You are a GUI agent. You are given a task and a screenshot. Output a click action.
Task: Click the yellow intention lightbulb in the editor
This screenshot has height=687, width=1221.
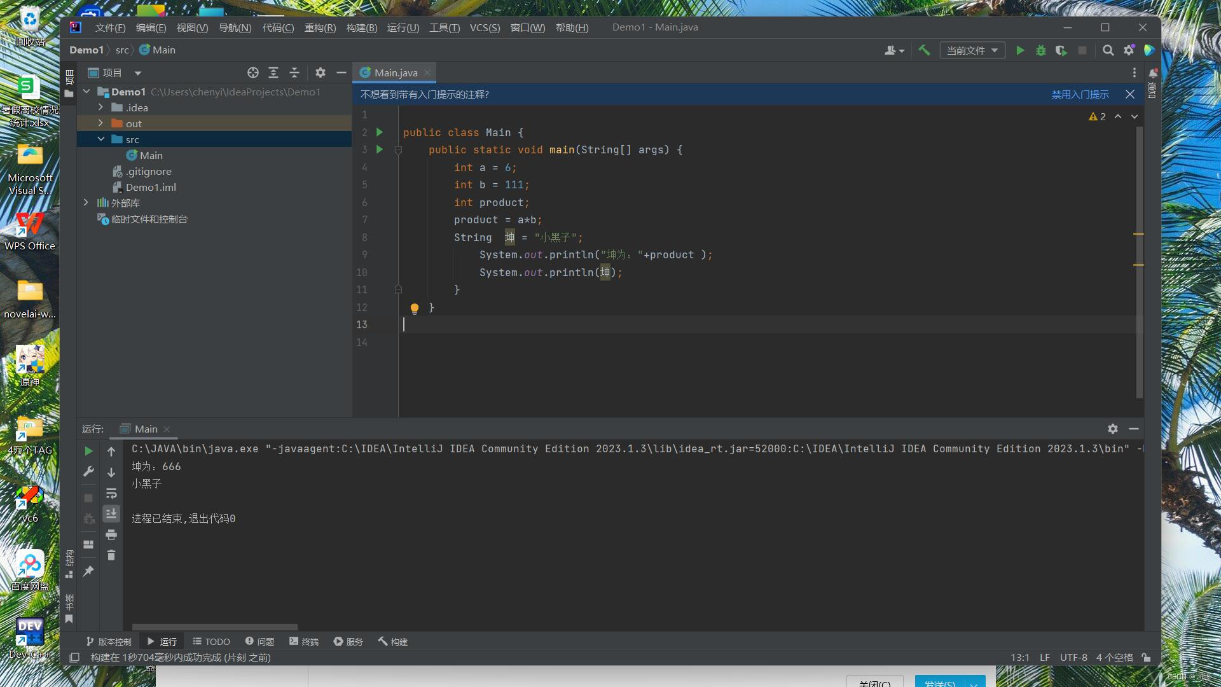pyautogui.click(x=415, y=309)
